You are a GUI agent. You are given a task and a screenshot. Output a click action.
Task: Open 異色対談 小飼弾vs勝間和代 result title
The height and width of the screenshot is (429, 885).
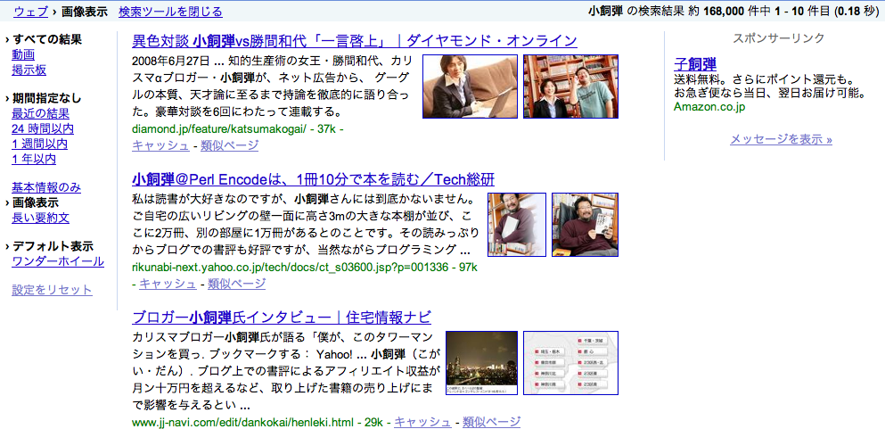point(355,41)
